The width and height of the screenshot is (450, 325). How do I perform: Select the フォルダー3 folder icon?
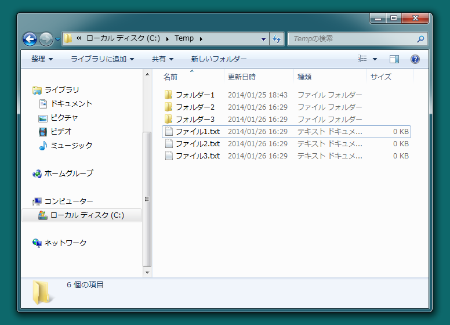point(169,119)
